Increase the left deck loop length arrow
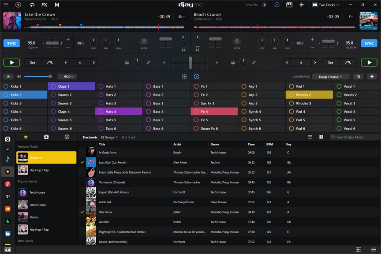The image size is (381, 254). coord(94,63)
